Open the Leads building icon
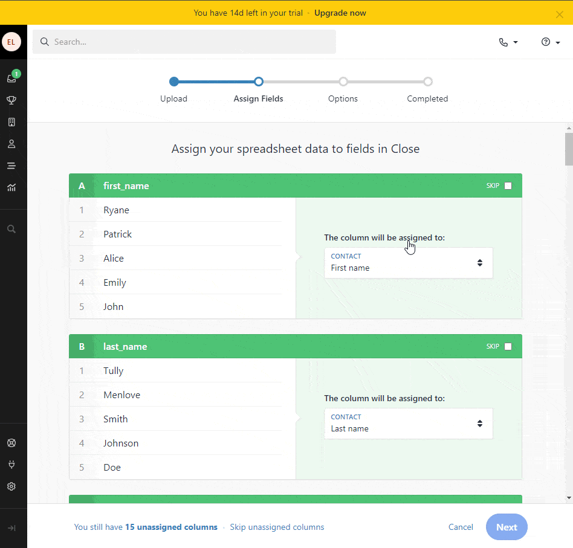The height and width of the screenshot is (548, 573). point(11,122)
